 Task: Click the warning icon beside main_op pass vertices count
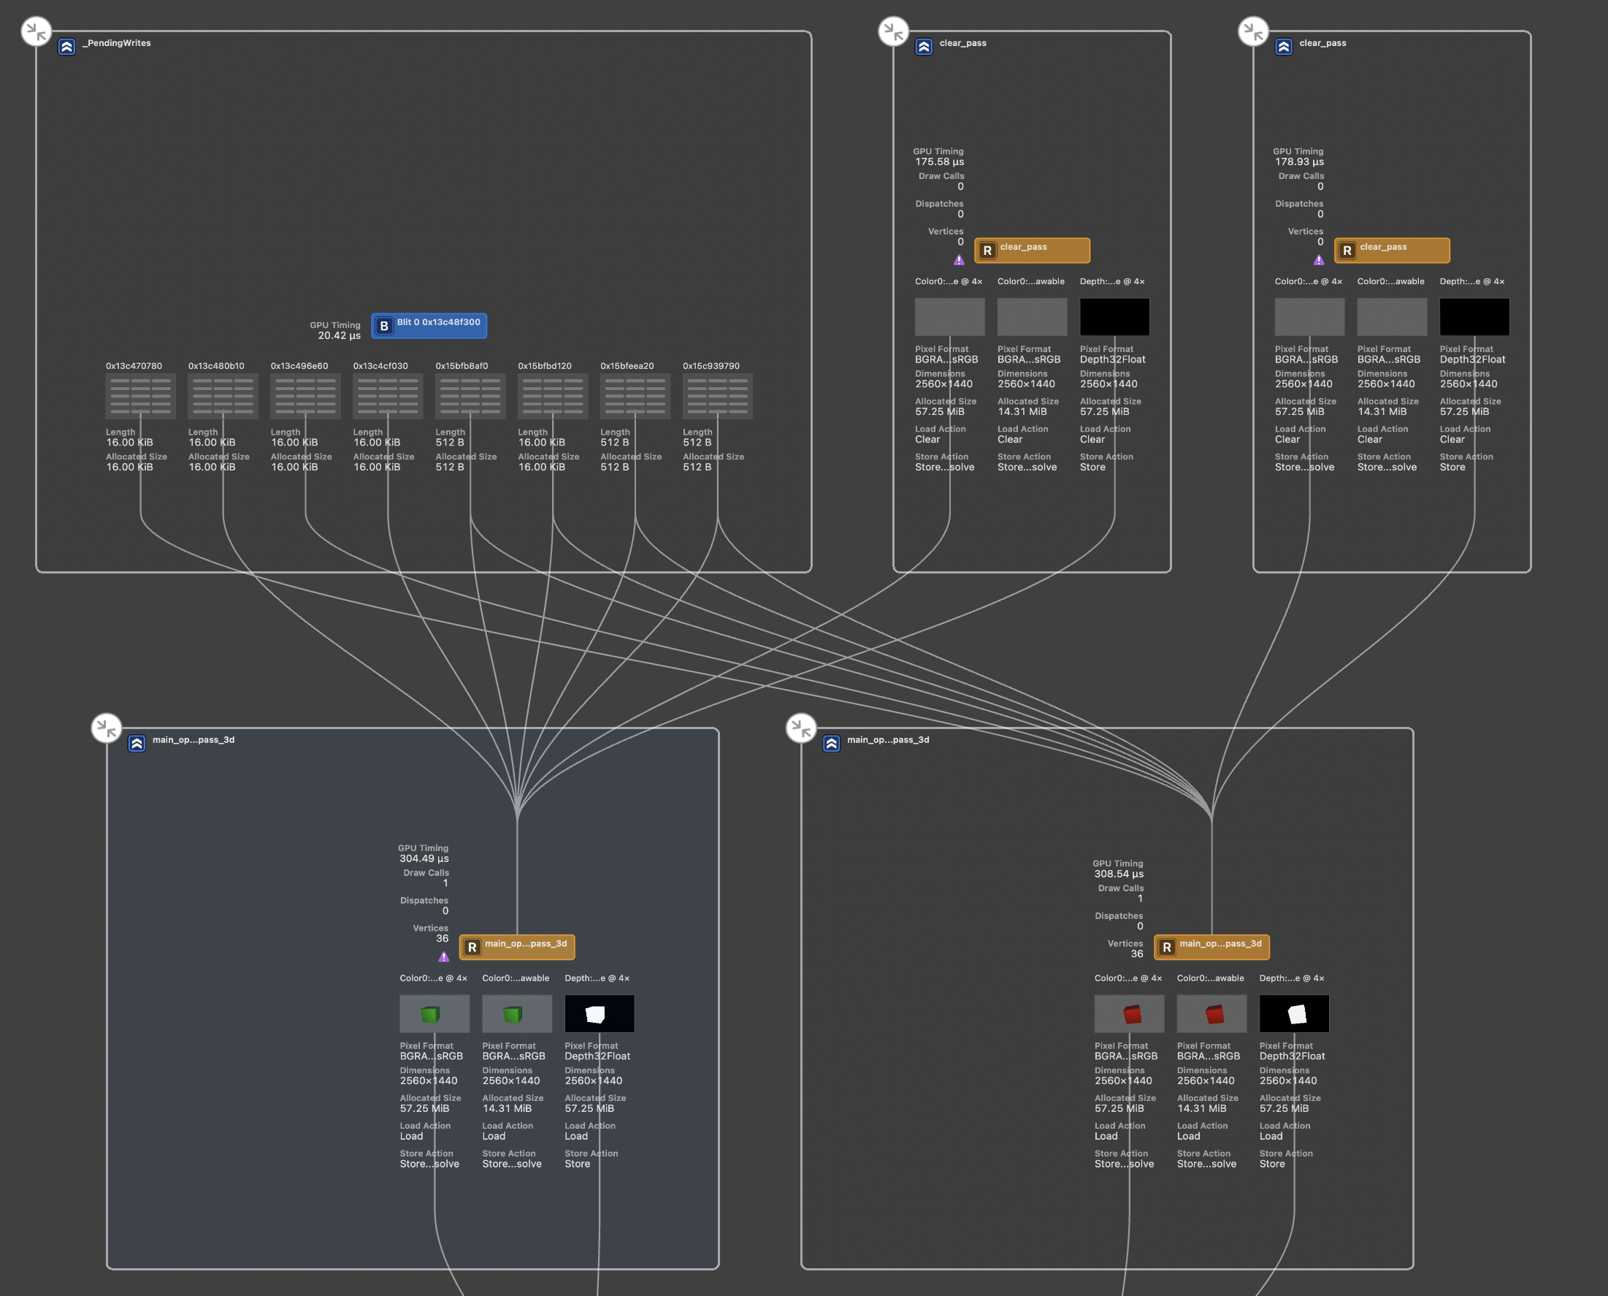443,956
